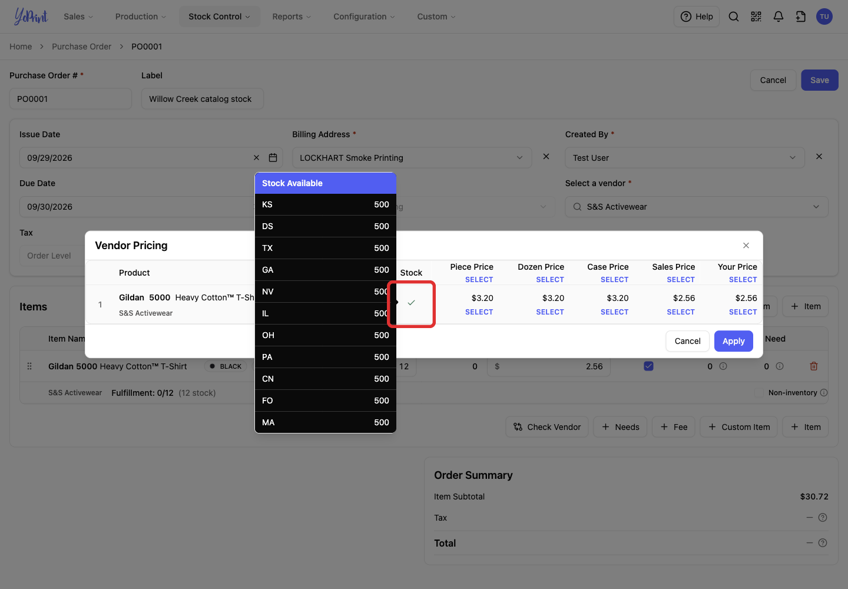Open the Stock Control menu
848x589 pixels.
pyautogui.click(x=219, y=16)
